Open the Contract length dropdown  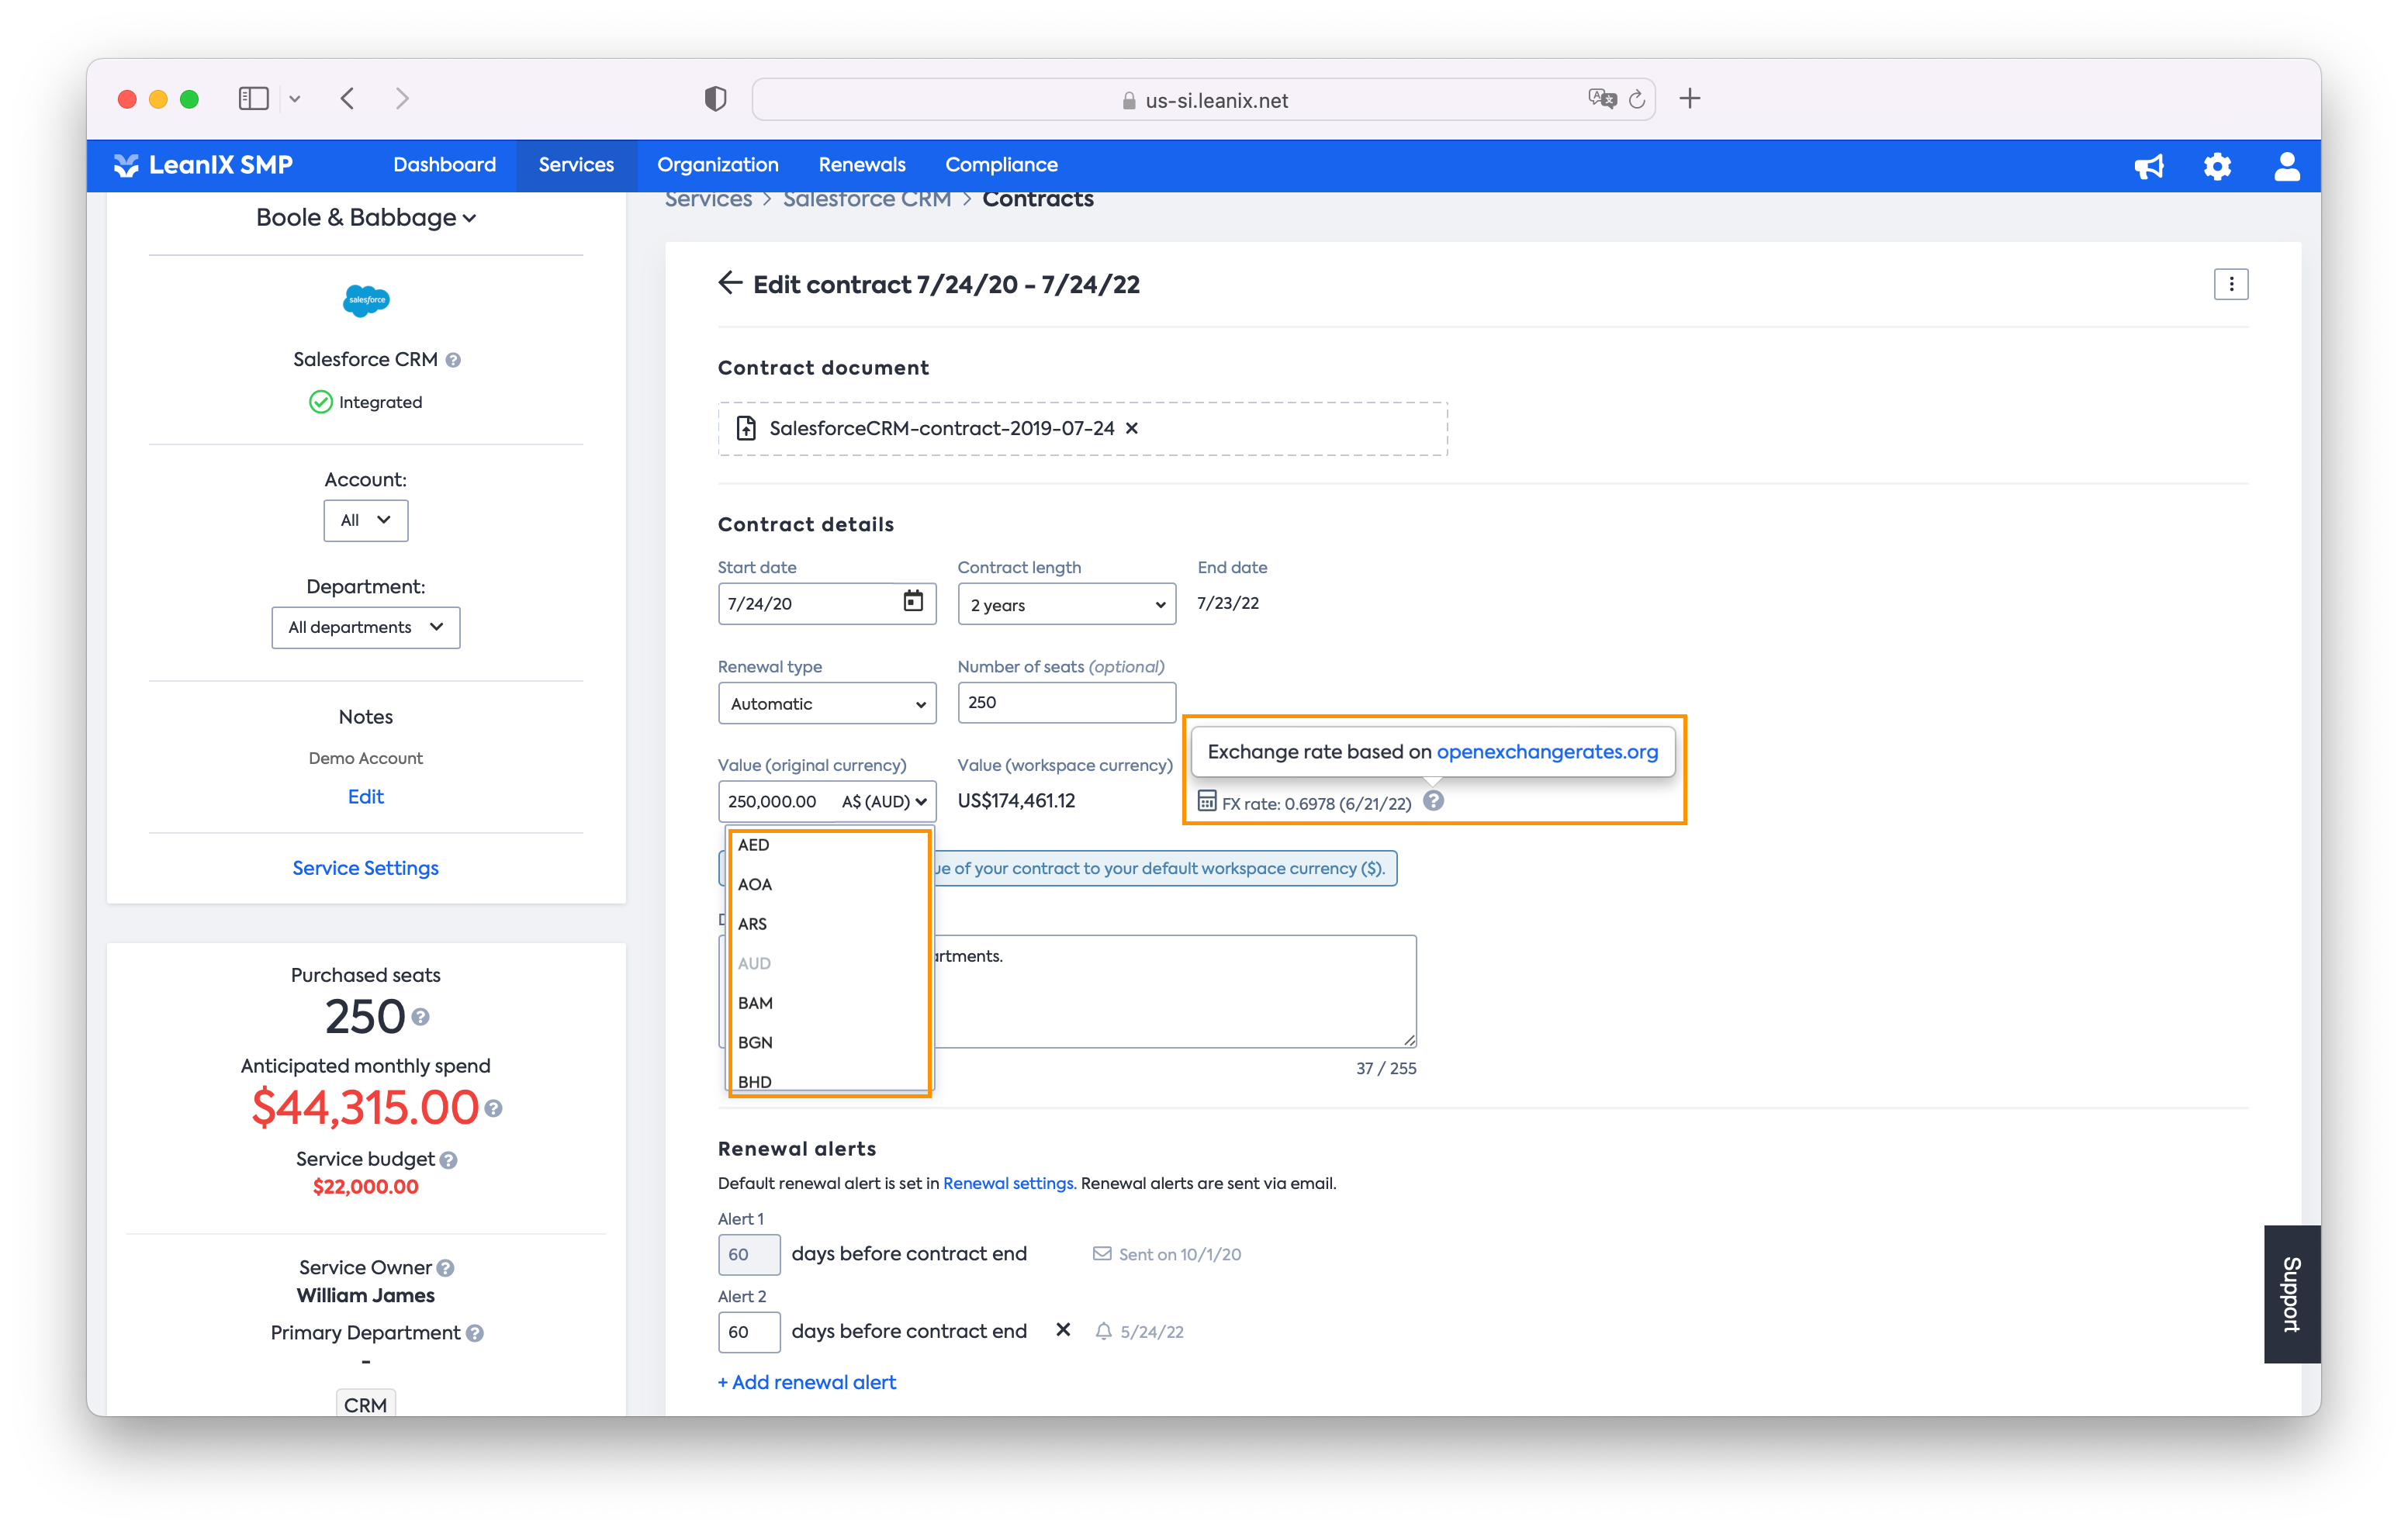coord(1067,604)
